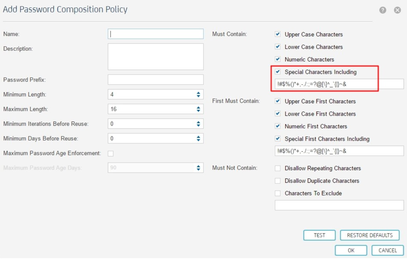Viewport: 407px width, 259px height.
Task: Check Disallow Repeating Characters
Action: click(x=278, y=168)
